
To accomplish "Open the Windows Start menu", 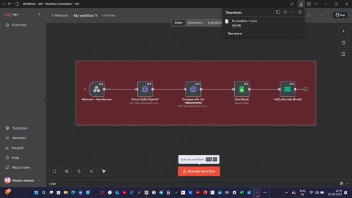I will [x=36, y=193].
